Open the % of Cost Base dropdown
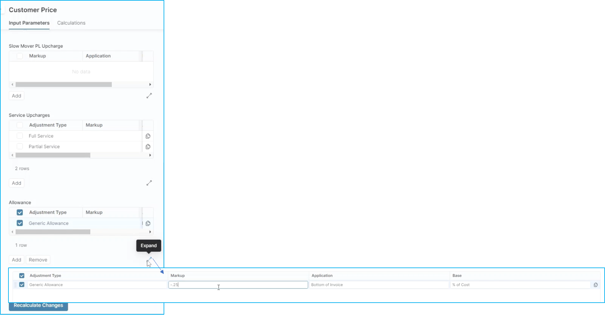This screenshot has width=605, height=315. [x=520, y=285]
